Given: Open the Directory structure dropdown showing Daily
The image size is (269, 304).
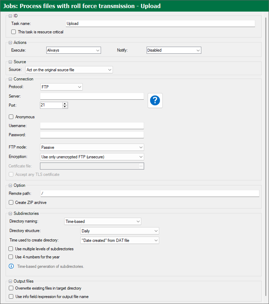Looking at the screenshot, I should (x=120, y=231).
